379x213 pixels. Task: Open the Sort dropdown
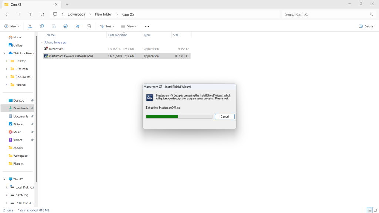[107, 26]
